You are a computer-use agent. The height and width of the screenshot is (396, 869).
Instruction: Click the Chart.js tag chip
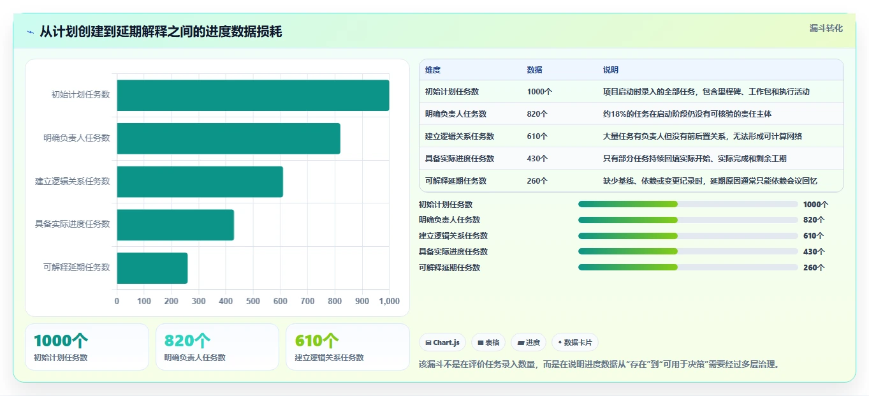tap(442, 342)
